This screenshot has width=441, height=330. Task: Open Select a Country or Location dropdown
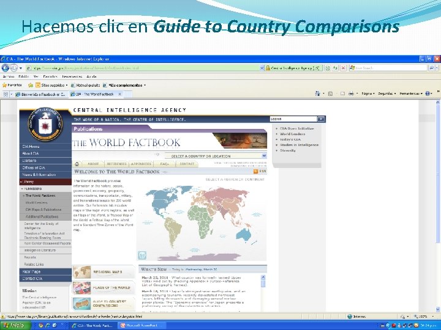click(x=216, y=156)
